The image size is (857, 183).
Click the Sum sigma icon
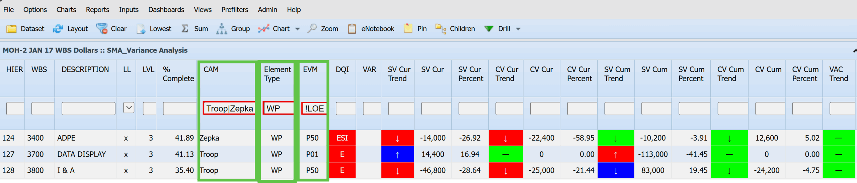pyautogui.click(x=185, y=29)
